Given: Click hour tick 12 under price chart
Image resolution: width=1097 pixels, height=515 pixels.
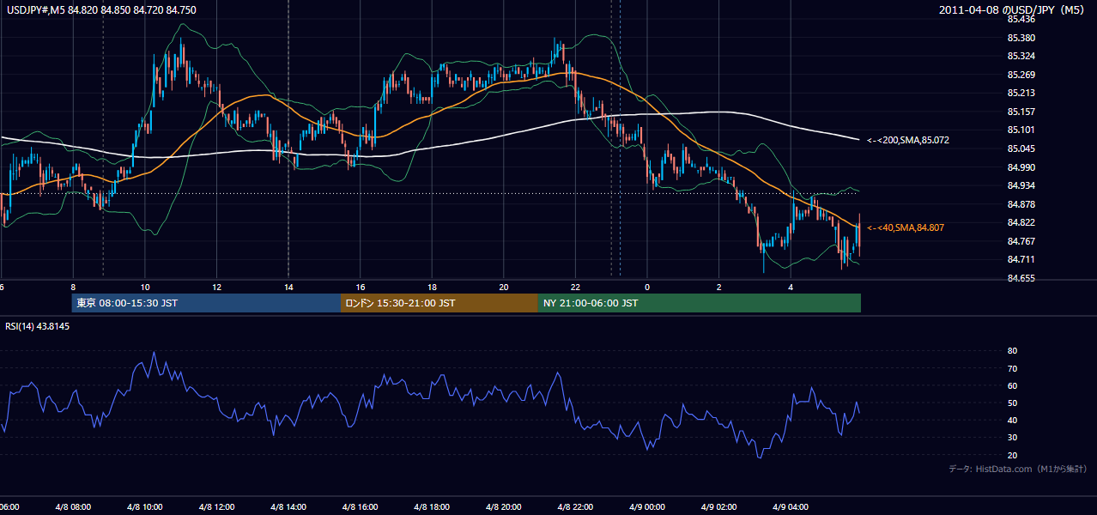Looking at the screenshot, I should coord(217,287).
